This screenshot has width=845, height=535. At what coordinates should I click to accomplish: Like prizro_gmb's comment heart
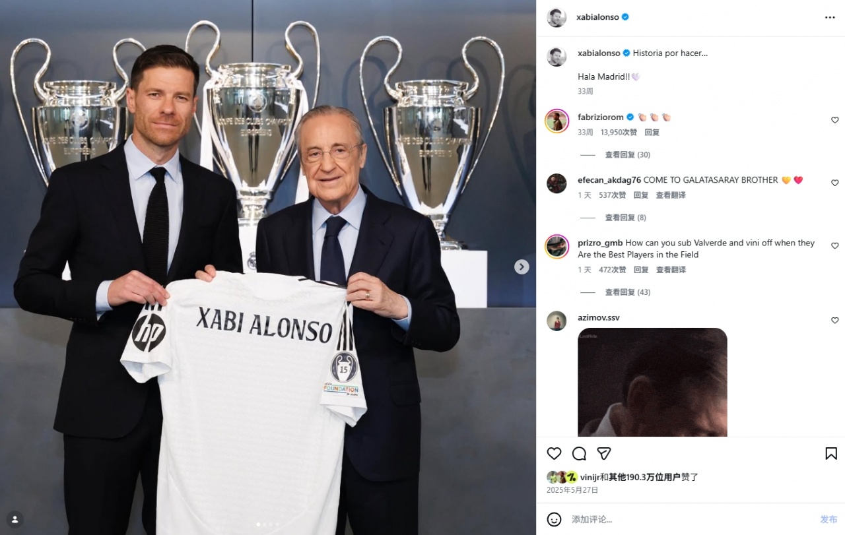[835, 245]
